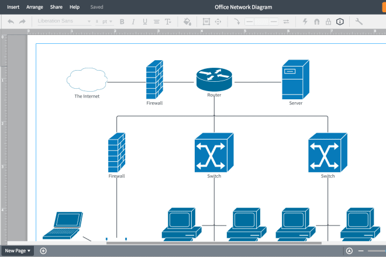This screenshot has width=386, height=257.
Task: Open the Arrange menu
Action: coord(35,7)
